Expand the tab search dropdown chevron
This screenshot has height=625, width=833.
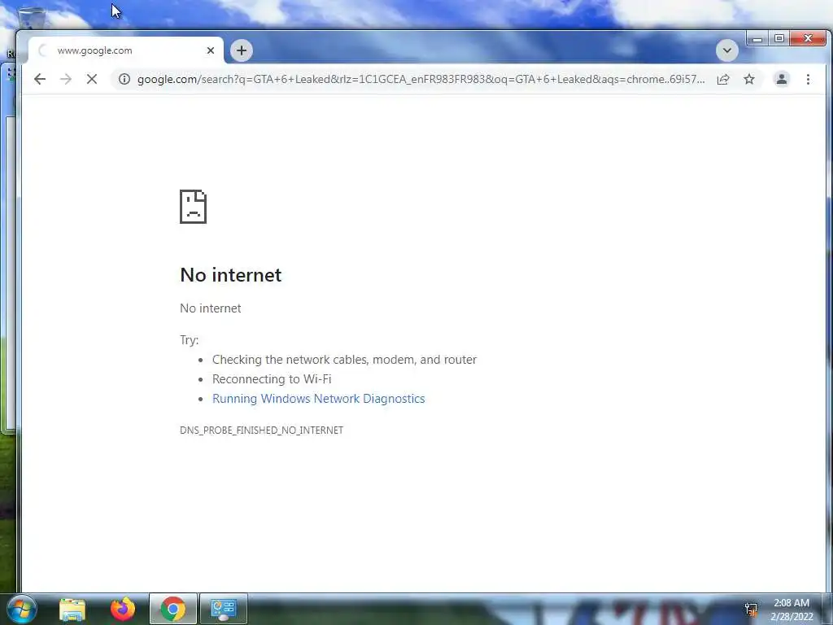tap(726, 50)
